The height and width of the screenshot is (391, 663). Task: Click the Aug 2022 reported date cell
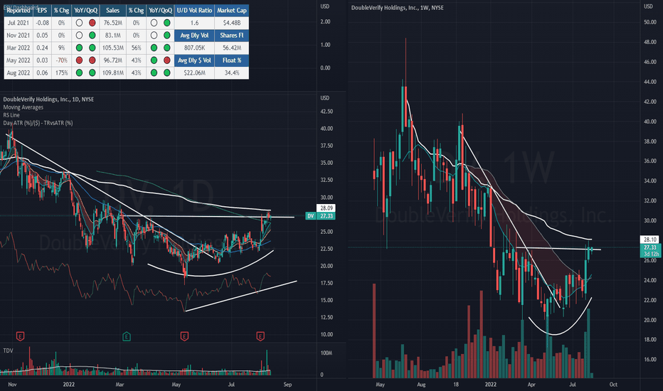18,73
